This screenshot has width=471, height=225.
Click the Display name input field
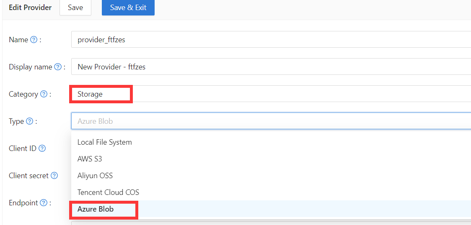pyautogui.click(x=268, y=67)
